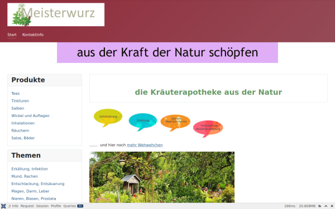Click the 'die Kräuterapotheke aus der Natur' heading
Viewport: 335px width, 209px height.
click(x=208, y=92)
